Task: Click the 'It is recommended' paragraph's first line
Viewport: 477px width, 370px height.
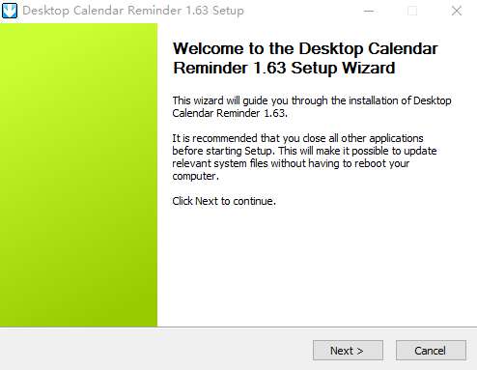Action: pyautogui.click(x=297, y=138)
